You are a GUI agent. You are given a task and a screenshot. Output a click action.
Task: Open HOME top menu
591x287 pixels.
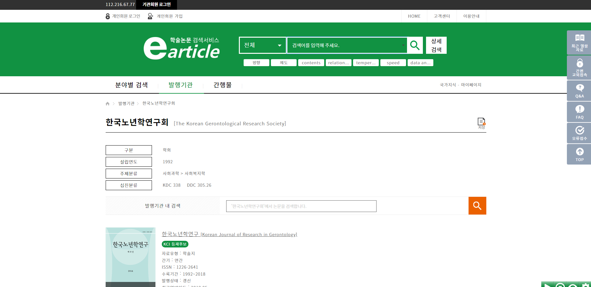[414, 16]
